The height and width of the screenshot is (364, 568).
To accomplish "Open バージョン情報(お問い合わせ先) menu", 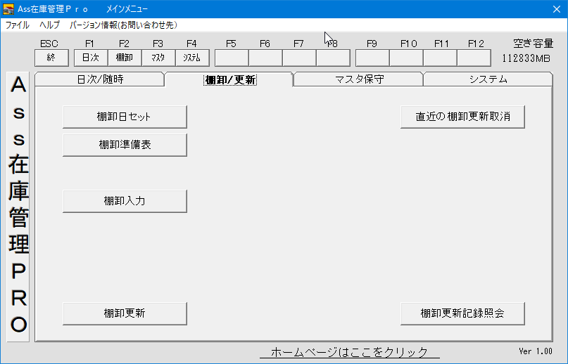I will click(x=123, y=25).
